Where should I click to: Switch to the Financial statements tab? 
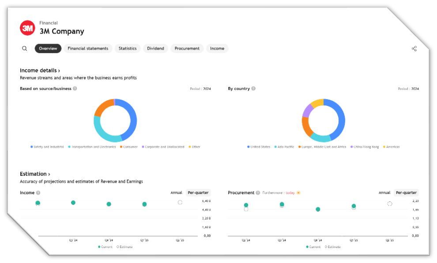pos(88,49)
